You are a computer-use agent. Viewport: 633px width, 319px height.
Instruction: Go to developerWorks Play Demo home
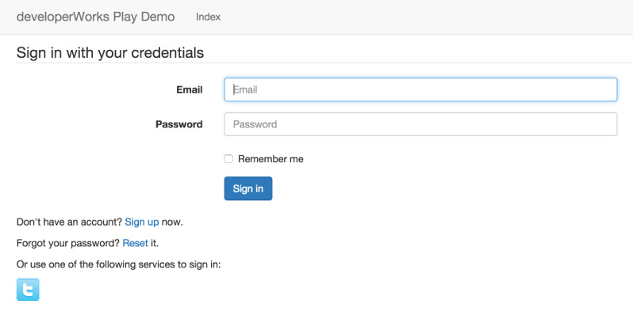pyautogui.click(x=95, y=17)
